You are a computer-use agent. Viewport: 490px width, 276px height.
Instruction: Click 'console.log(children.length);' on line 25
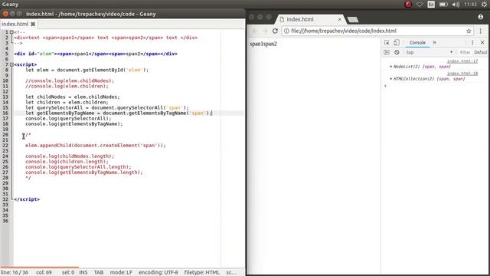tap(67, 162)
